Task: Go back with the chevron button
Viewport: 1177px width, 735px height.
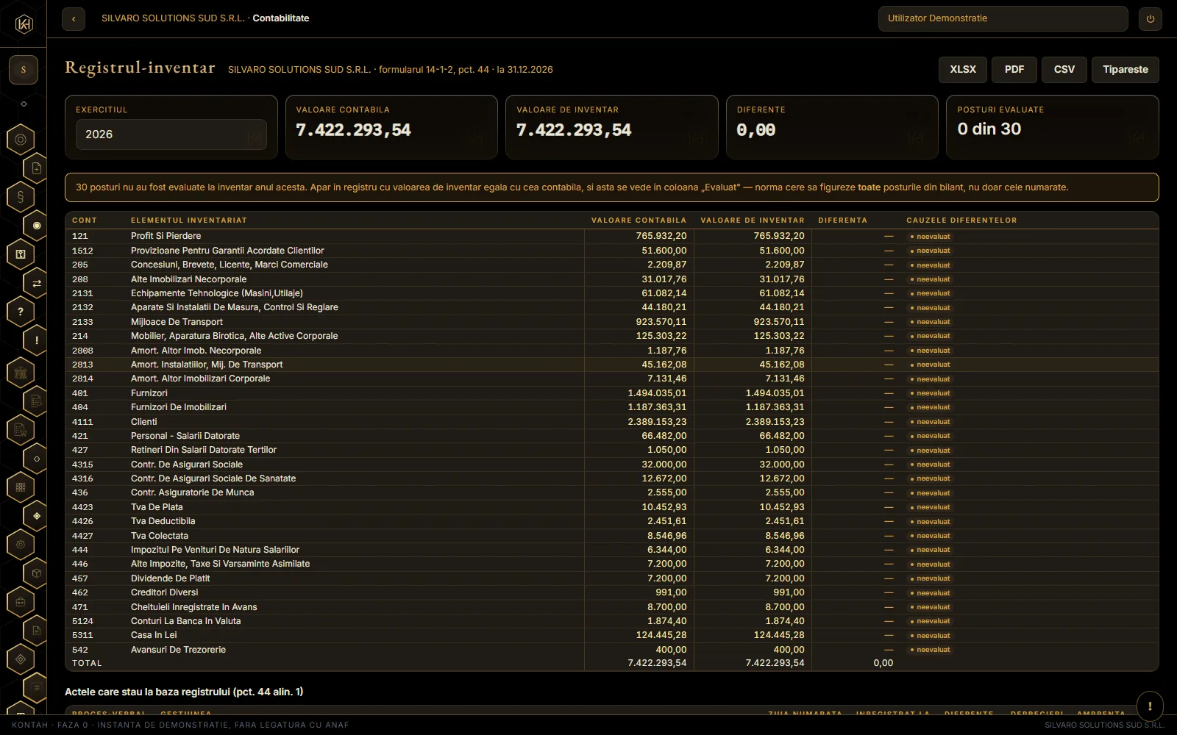Action: [74, 19]
